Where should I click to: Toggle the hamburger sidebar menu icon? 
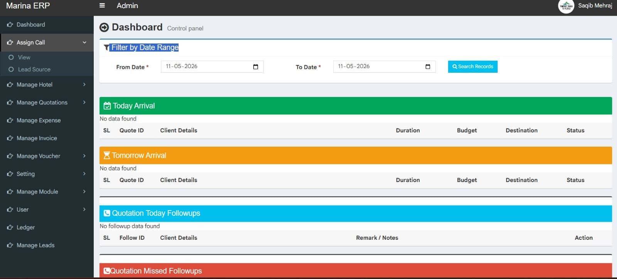coord(102,5)
